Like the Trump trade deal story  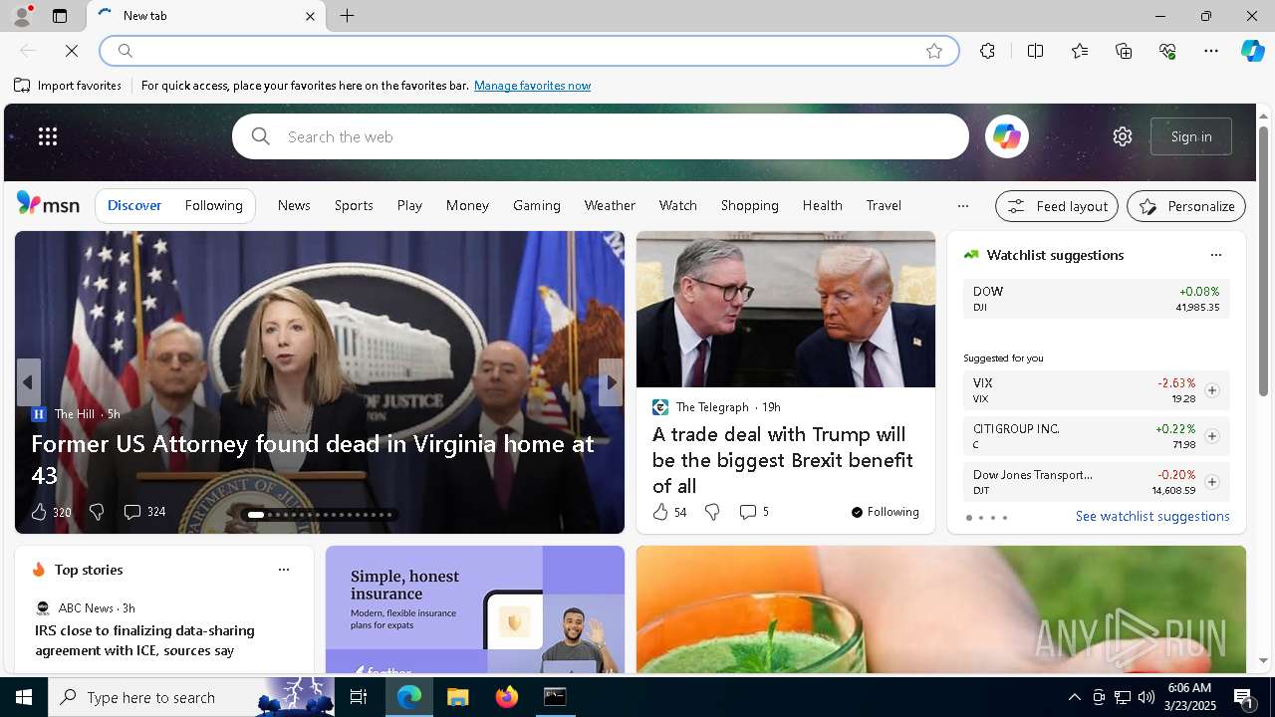point(669,512)
